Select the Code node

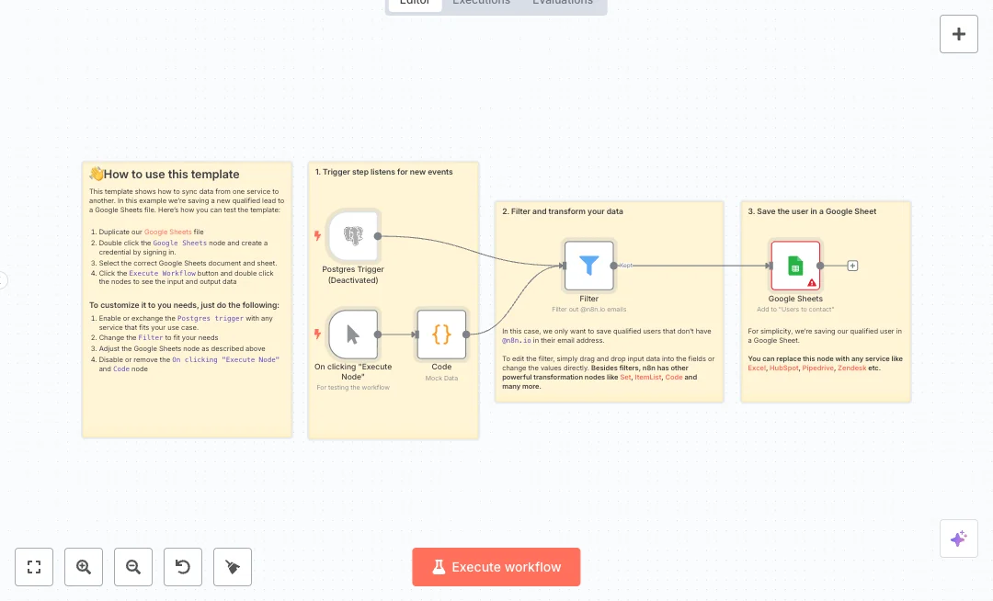(x=441, y=335)
